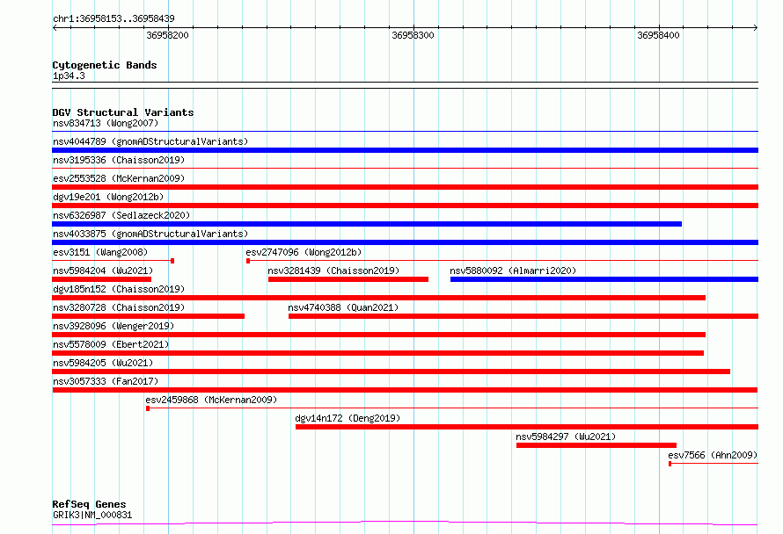
Task: Click nsv5984205 (Wu2021) label
Action: point(103,363)
